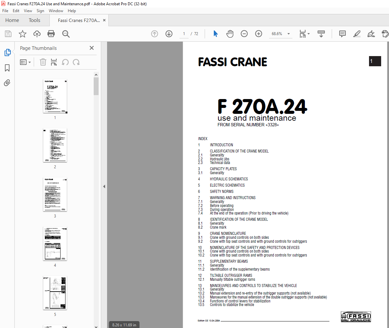Close the Fassi Cranes document tab
This screenshot has width=389, height=328.
(x=104, y=20)
